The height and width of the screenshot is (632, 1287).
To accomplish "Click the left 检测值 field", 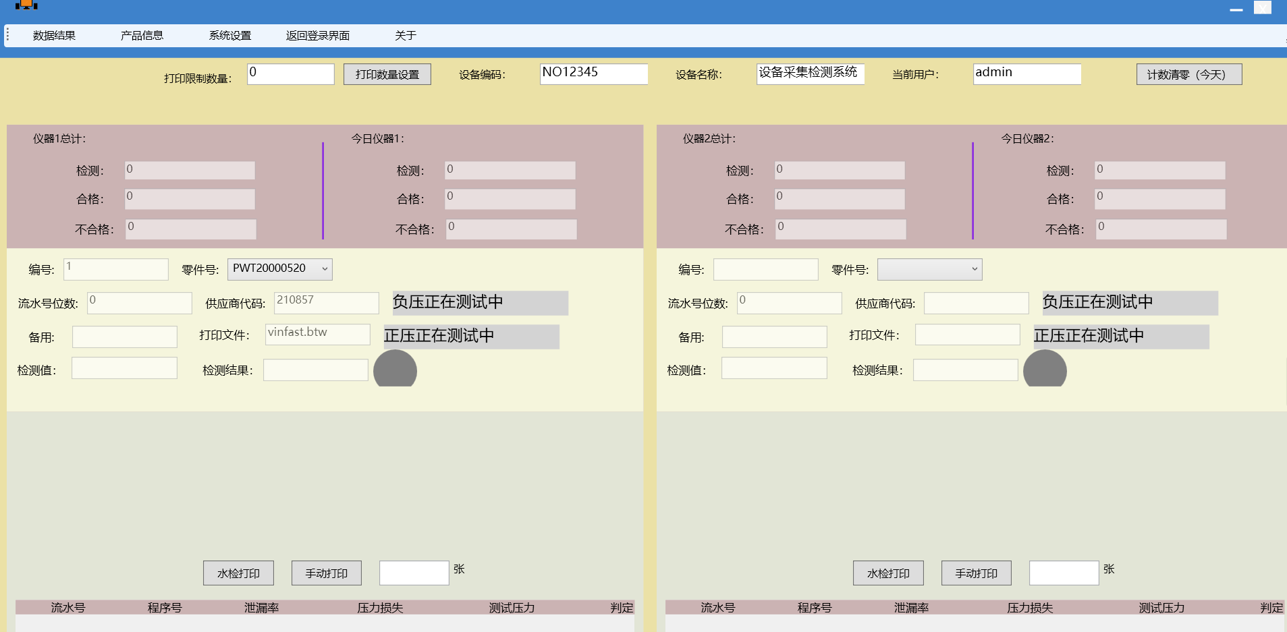I will click(125, 368).
